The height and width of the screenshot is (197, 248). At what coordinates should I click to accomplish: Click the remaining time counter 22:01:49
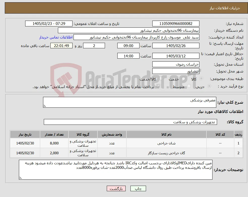[x=61, y=46]
